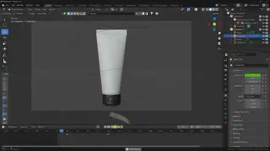Viewport: 270px width, 151px height.
Task: Click the Options button in viewport
Action: click(x=216, y=13)
